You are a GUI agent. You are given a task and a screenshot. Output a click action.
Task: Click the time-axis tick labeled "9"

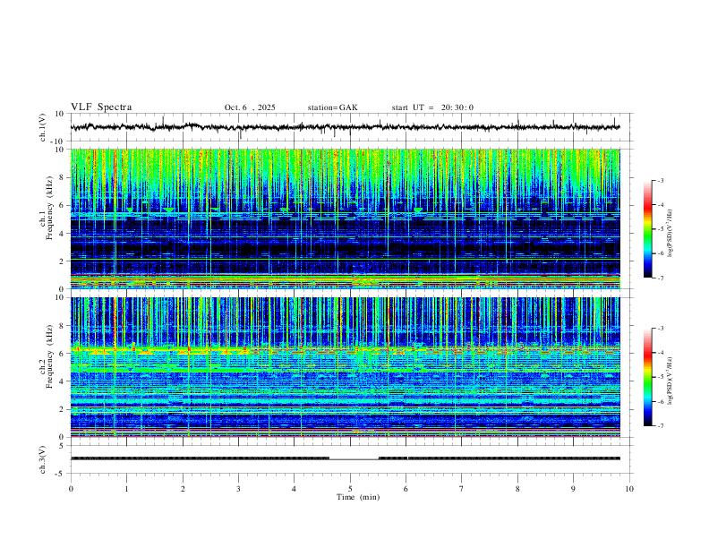pos(573,489)
